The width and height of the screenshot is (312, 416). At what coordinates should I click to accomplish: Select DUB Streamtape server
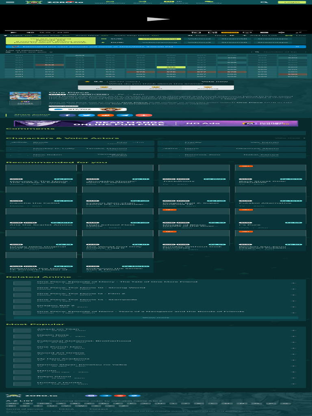[273, 42]
